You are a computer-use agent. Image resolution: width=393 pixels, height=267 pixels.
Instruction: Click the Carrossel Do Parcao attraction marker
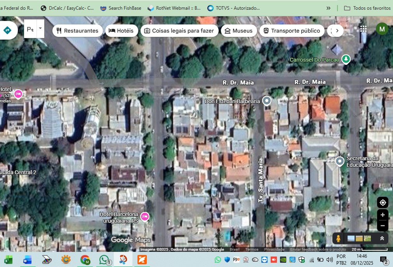click(346, 59)
